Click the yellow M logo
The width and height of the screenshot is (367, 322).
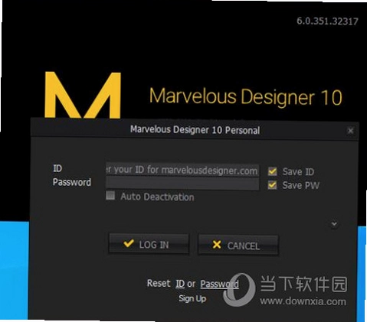click(x=83, y=95)
